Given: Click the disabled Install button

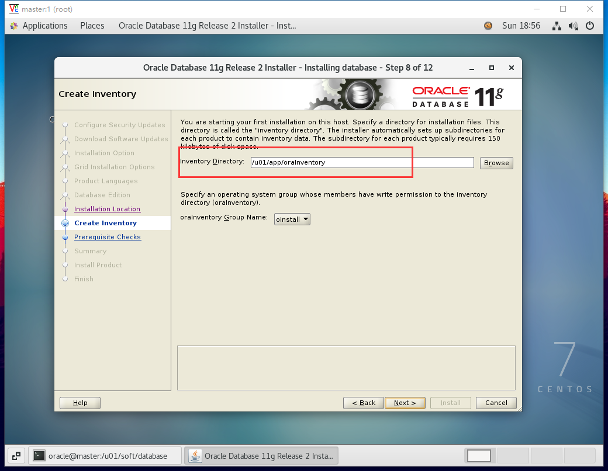Looking at the screenshot, I should pyautogui.click(x=451, y=403).
